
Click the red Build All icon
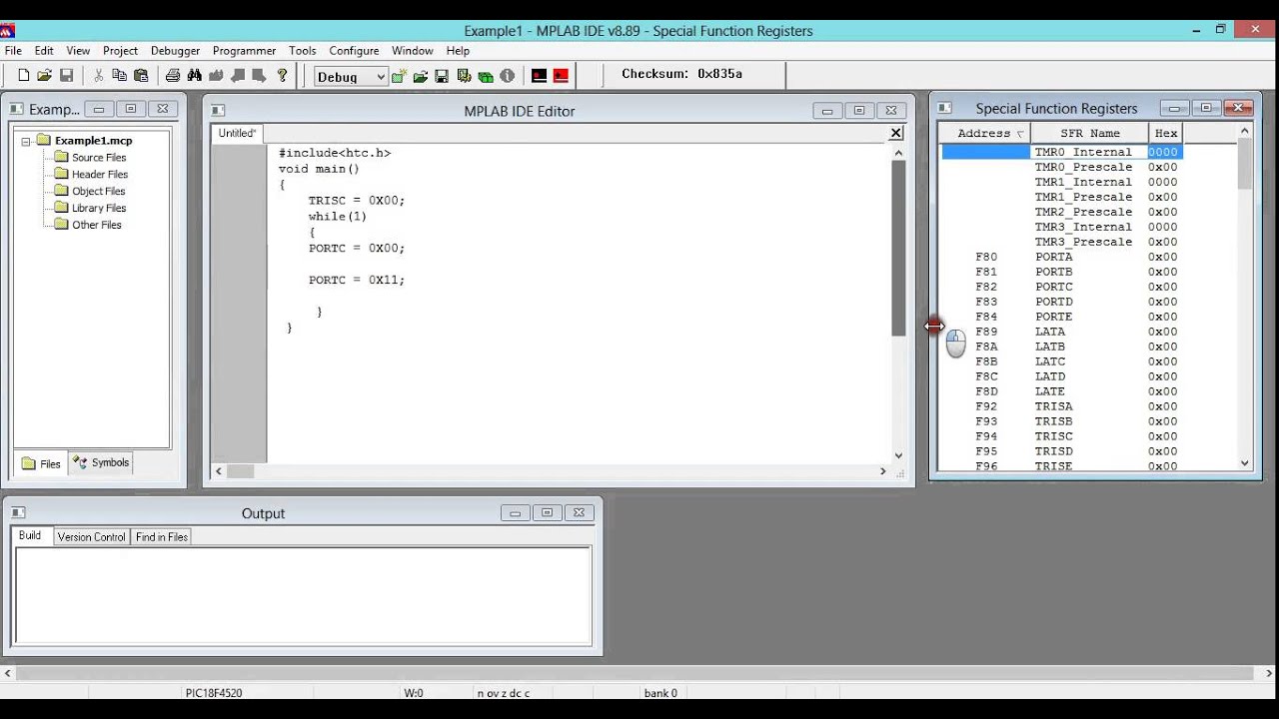(x=561, y=76)
